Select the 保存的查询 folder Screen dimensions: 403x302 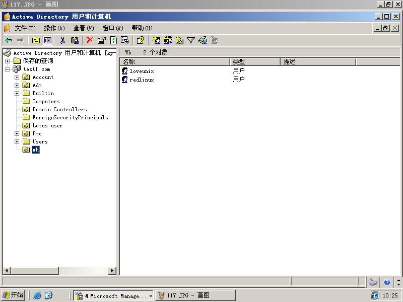[38, 61]
